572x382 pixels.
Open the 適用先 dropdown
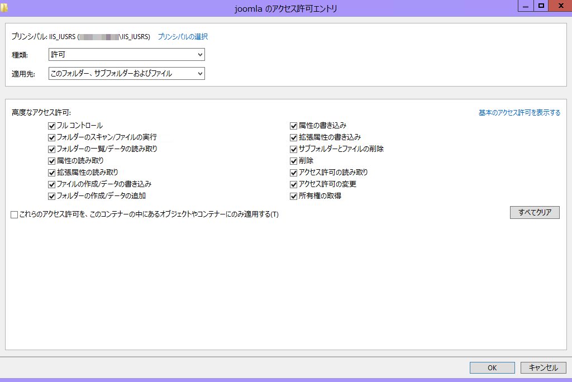pyautogui.click(x=127, y=74)
